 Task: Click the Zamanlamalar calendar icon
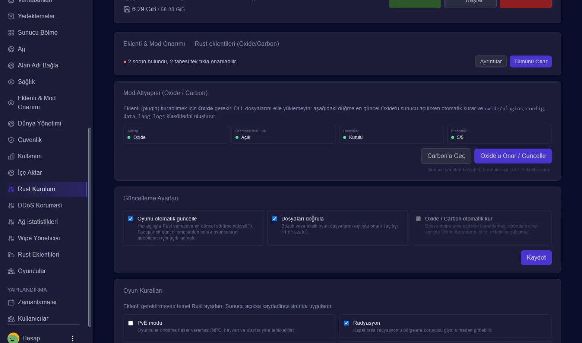pyautogui.click(x=11, y=302)
